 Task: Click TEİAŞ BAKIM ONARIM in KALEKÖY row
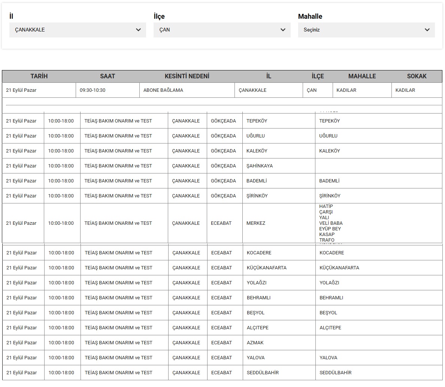coord(118,151)
